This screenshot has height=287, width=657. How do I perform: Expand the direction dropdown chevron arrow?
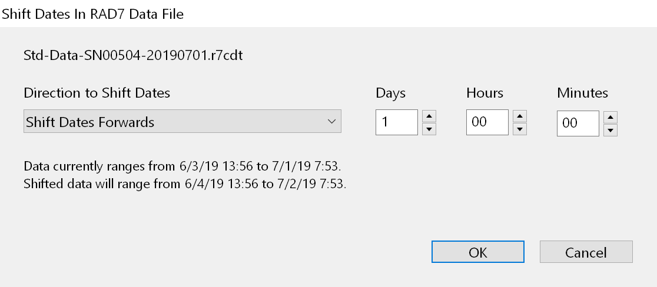330,122
